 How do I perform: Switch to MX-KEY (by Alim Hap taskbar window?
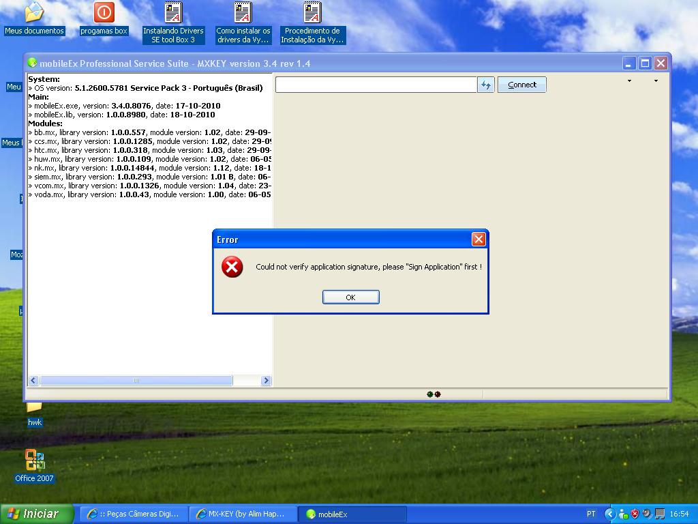[x=242, y=514]
